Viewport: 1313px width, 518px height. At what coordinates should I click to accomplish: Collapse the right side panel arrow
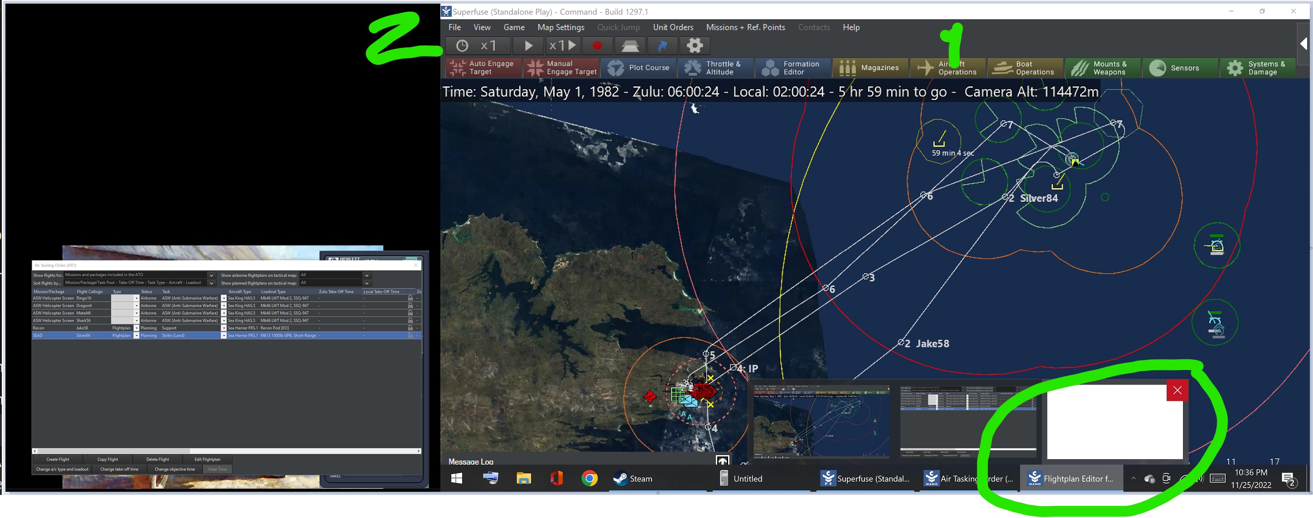point(1304,44)
